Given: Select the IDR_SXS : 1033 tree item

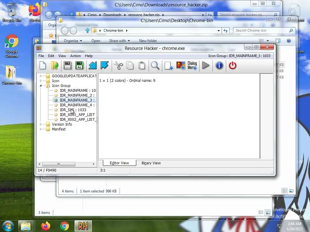Looking at the screenshot, I should tap(73, 110).
